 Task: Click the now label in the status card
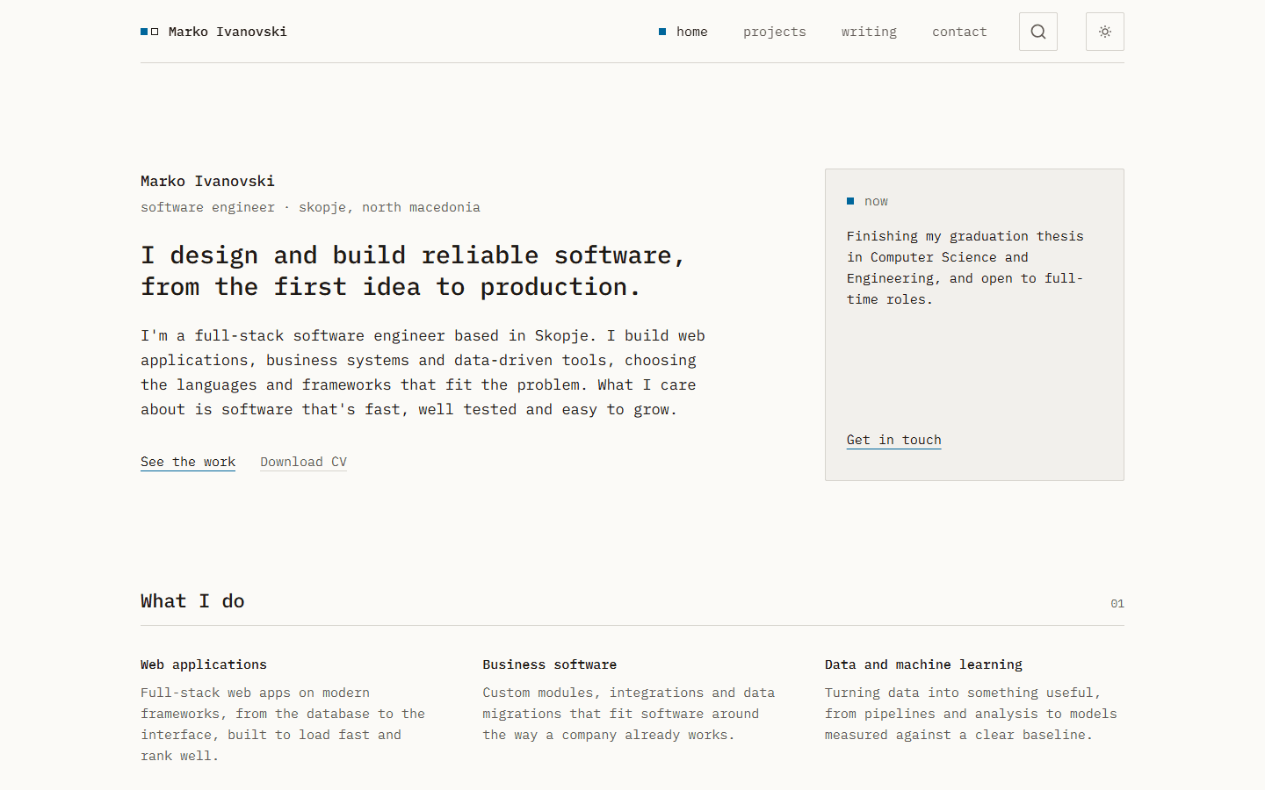876,201
